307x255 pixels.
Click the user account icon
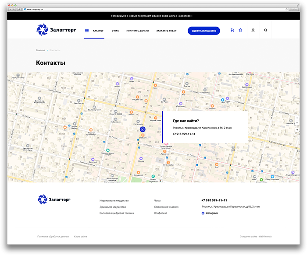point(253,30)
